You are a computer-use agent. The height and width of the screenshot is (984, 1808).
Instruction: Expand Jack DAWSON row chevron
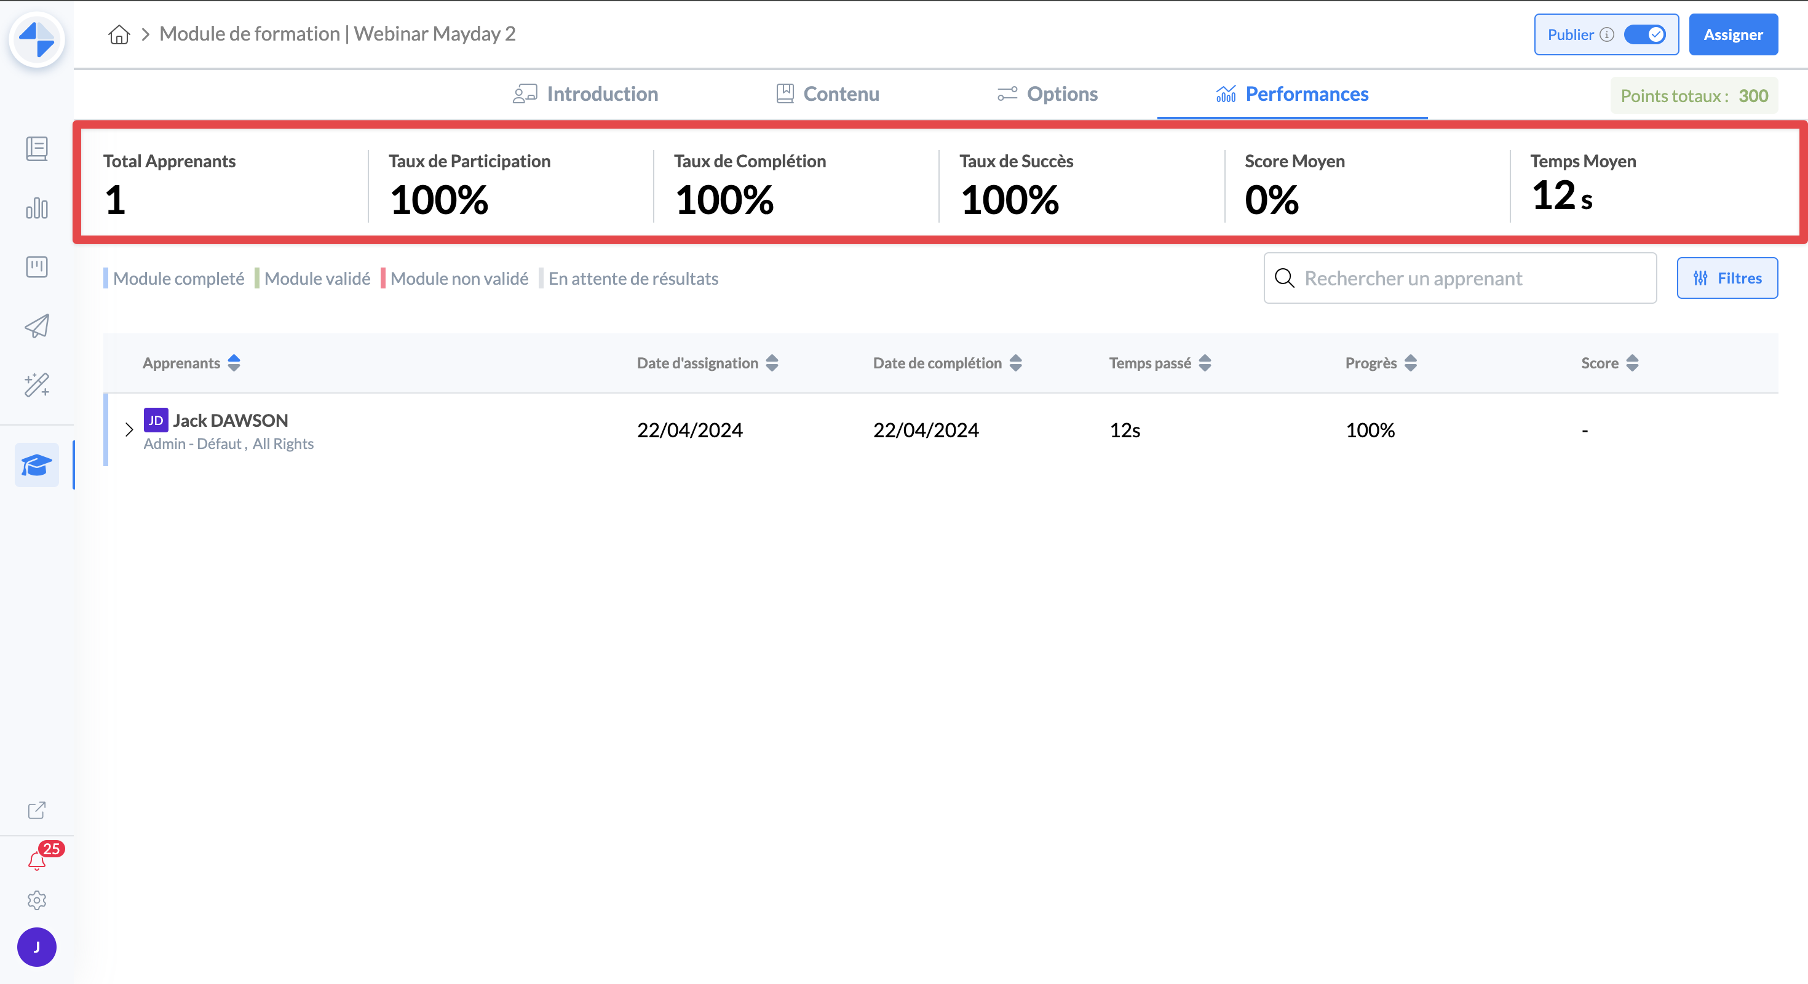click(129, 429)
